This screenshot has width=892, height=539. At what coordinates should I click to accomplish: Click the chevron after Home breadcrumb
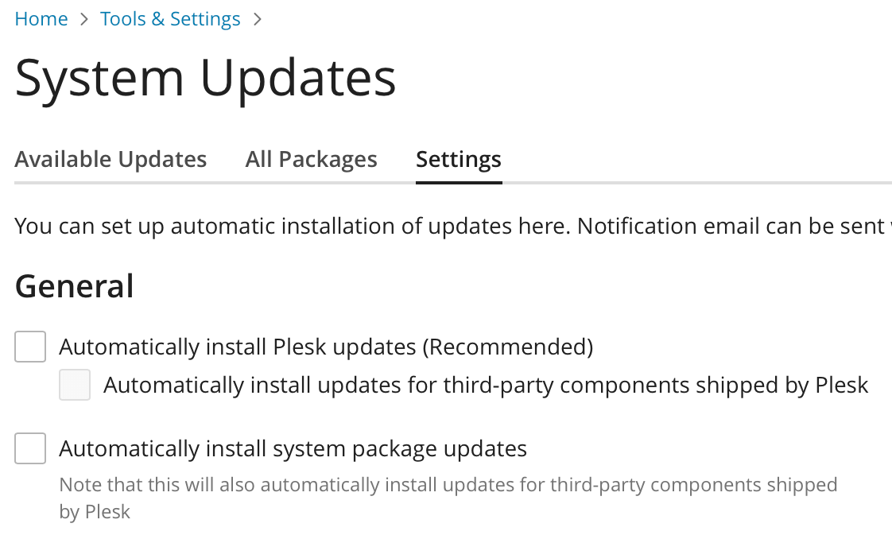click(x=84, y=19)
